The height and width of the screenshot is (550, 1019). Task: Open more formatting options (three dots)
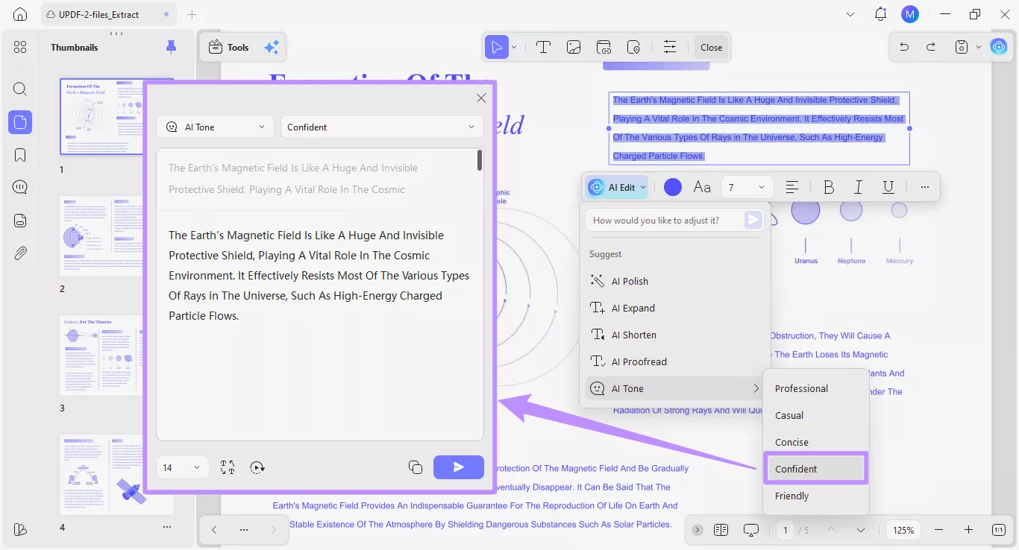coord(925,187)
